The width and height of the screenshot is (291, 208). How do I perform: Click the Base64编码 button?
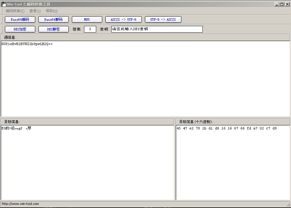[x=20, y=19]
